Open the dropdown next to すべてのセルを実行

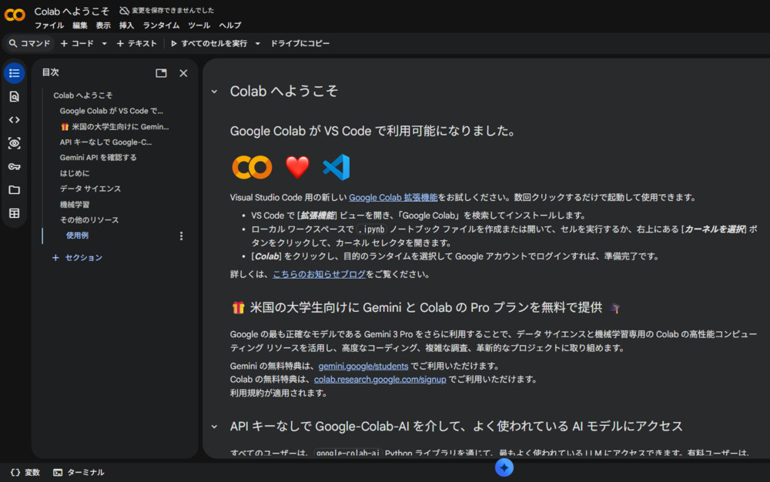[x=257, y=43]
